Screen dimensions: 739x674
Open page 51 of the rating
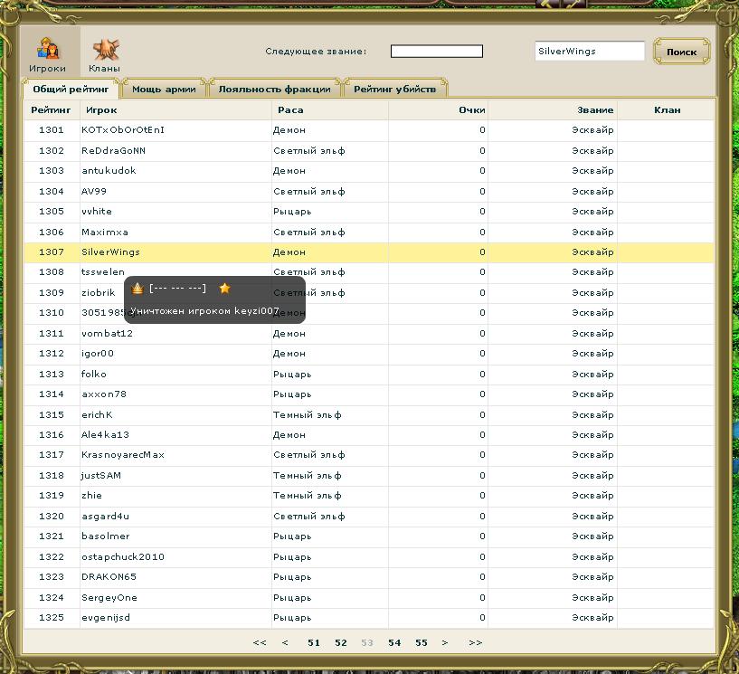314,642
